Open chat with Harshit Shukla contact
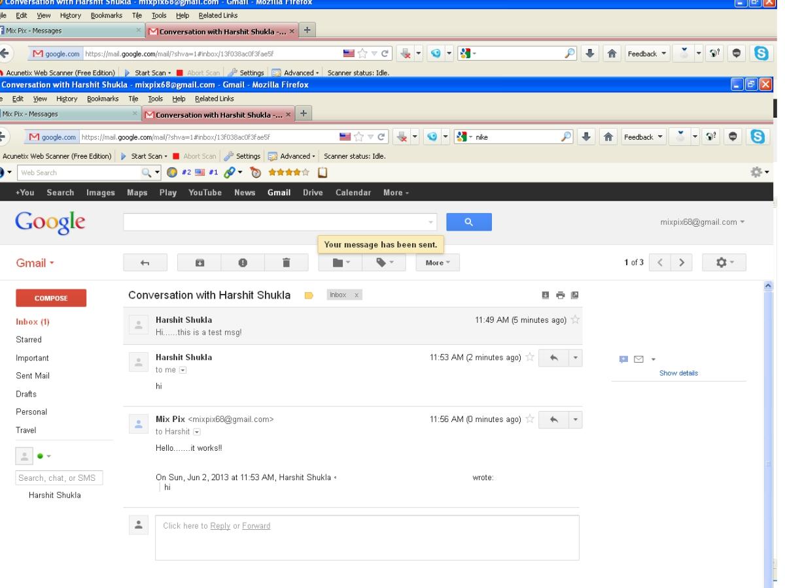 tap(55, 495)
